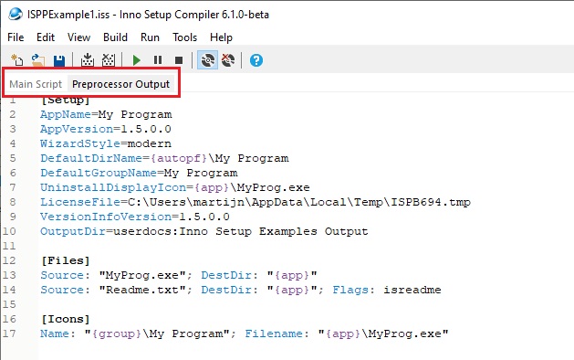The height and width of the screenshot is (360, 574).
Task: Open the Run menu
Action: pos(150,37)
